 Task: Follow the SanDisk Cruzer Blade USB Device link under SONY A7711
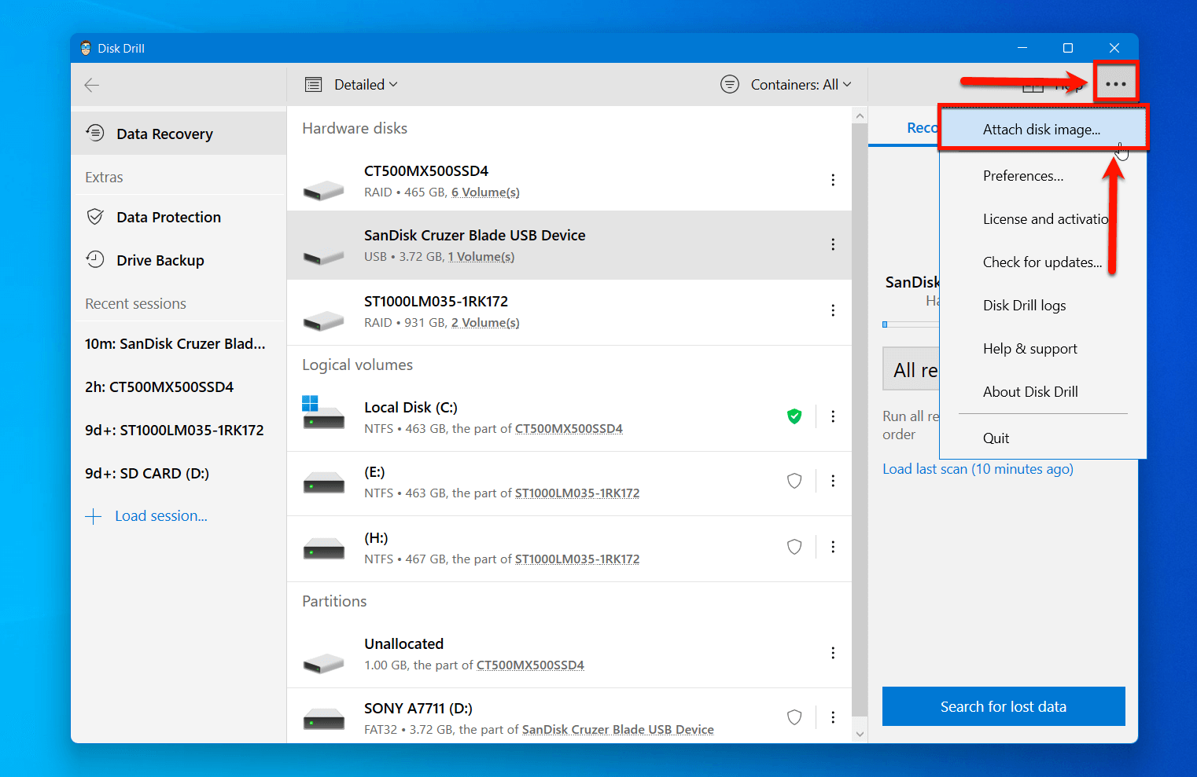(618, 730)
